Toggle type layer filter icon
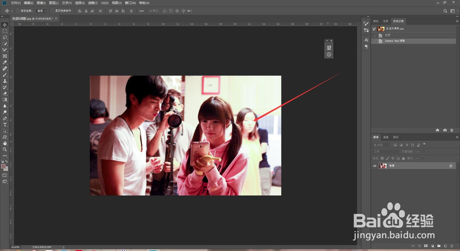460x251 pixels. (x=407, y=145)
